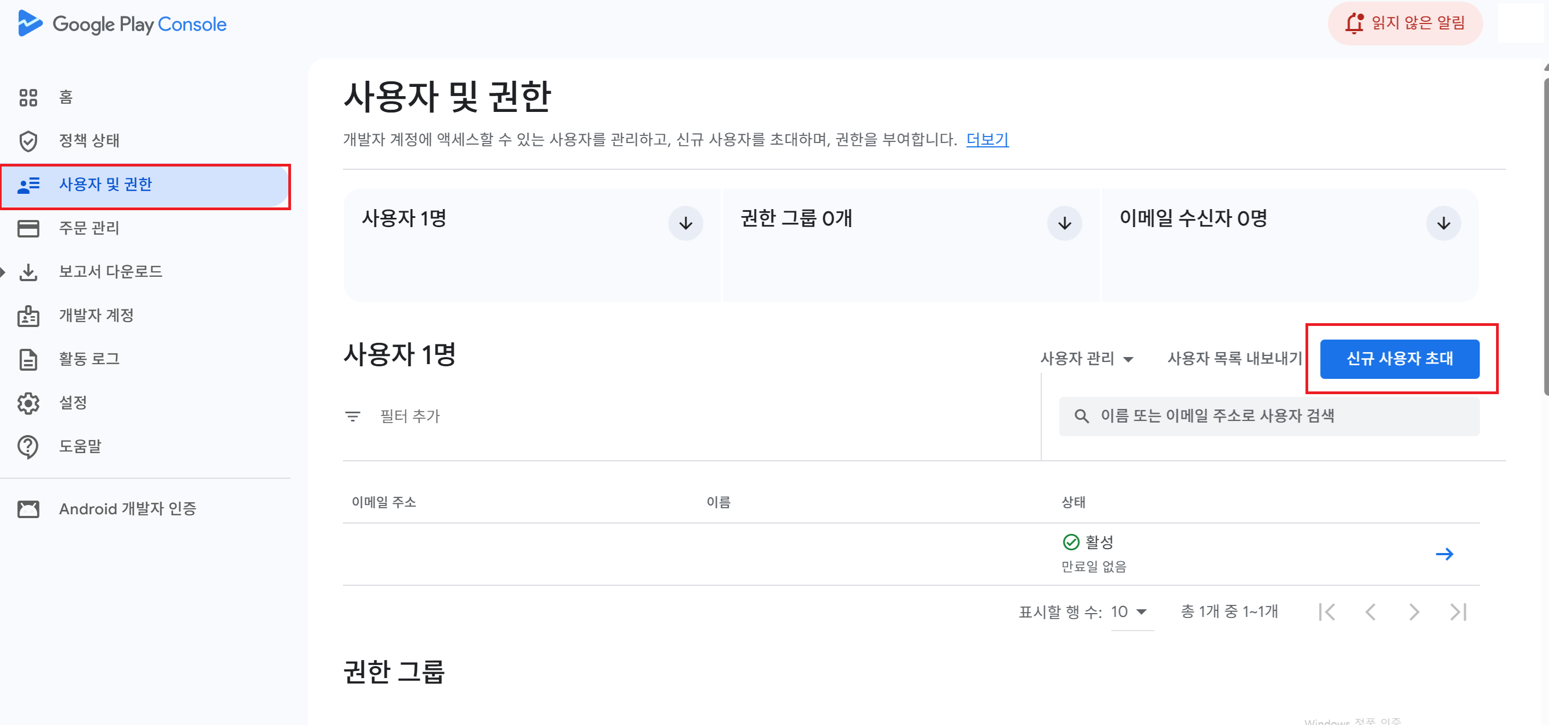Click the 신규 사용자 초대 button
Viewport: 1549px width, 725px height.
pyautogui.click(x=1399, y=359)
